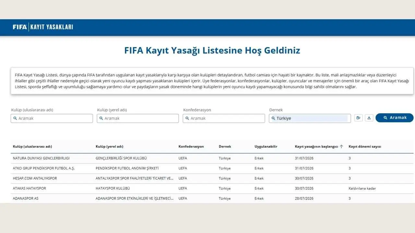Viewport: 415px width, 233px height.
Task: Sort by Konfederasyon column header
Action: click(191, 147)
